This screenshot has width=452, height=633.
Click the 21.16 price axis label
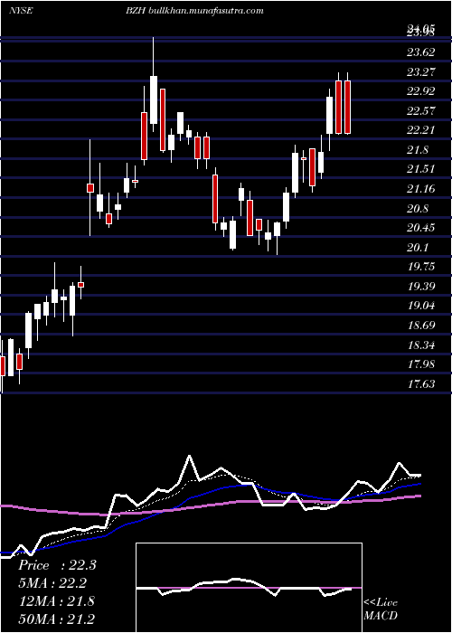[421, 188]
